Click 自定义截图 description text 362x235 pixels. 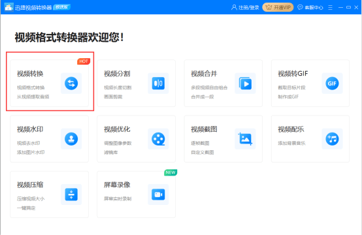[x=203, y=152]
